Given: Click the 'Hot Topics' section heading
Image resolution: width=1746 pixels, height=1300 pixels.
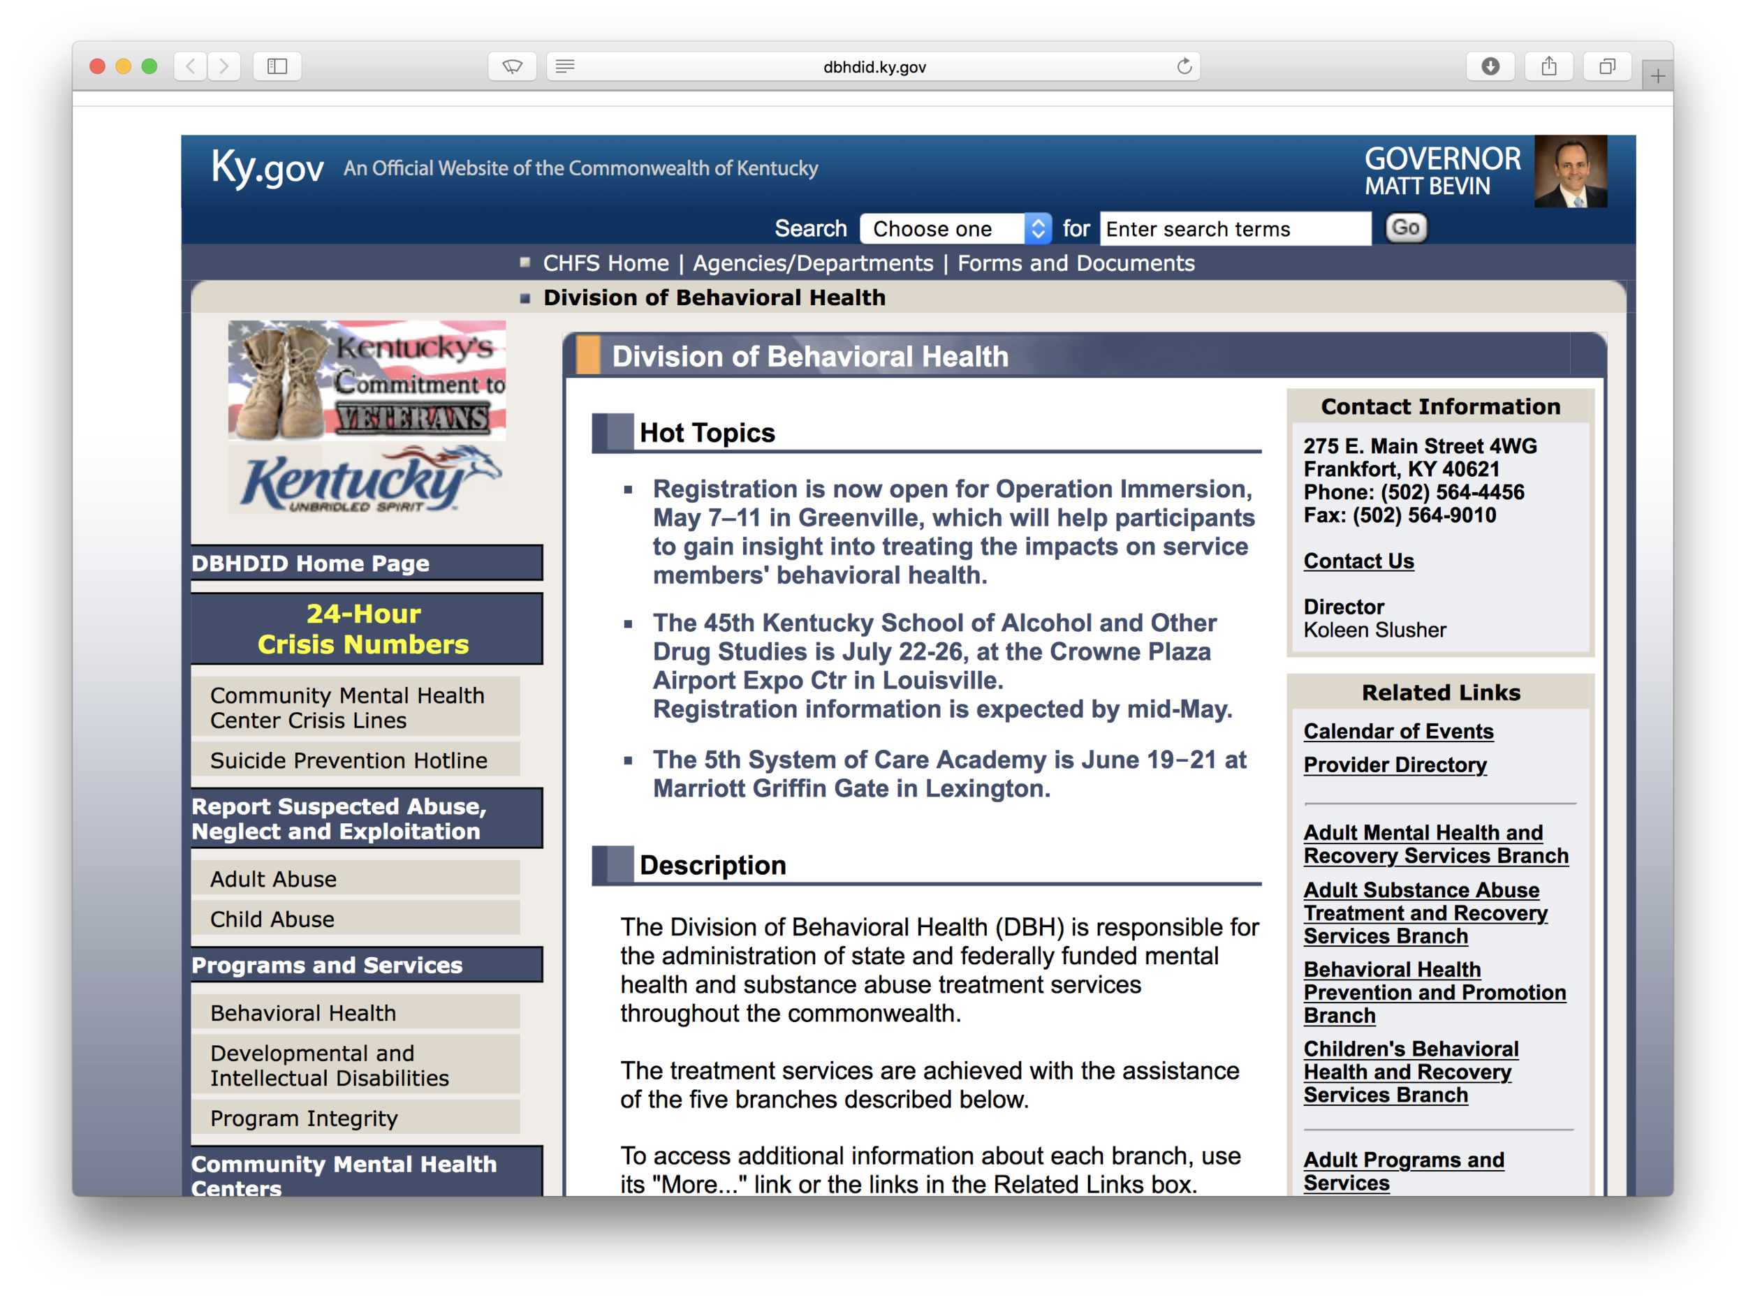Looking at the screenshot, I should pyautogui.click(x=707, y=432).
